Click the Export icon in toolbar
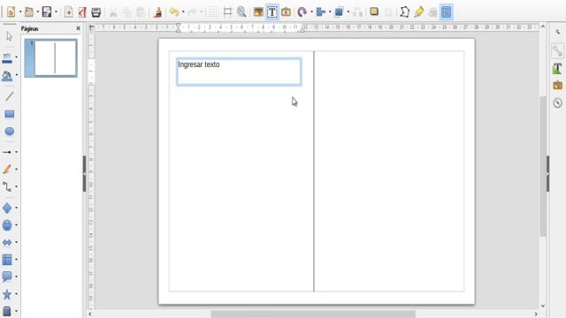This screenshot has width=566, height=318. [68, 11]
